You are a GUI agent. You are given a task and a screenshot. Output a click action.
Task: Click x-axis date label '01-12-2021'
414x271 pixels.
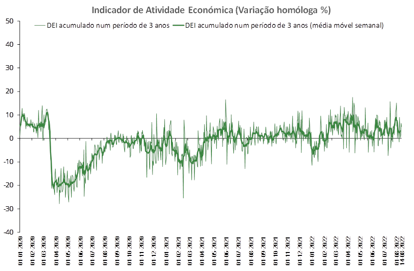click(300, 251)
